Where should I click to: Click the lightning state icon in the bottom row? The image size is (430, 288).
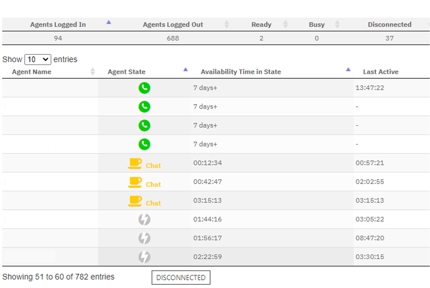pyautogui.click(x=144, y=256)
